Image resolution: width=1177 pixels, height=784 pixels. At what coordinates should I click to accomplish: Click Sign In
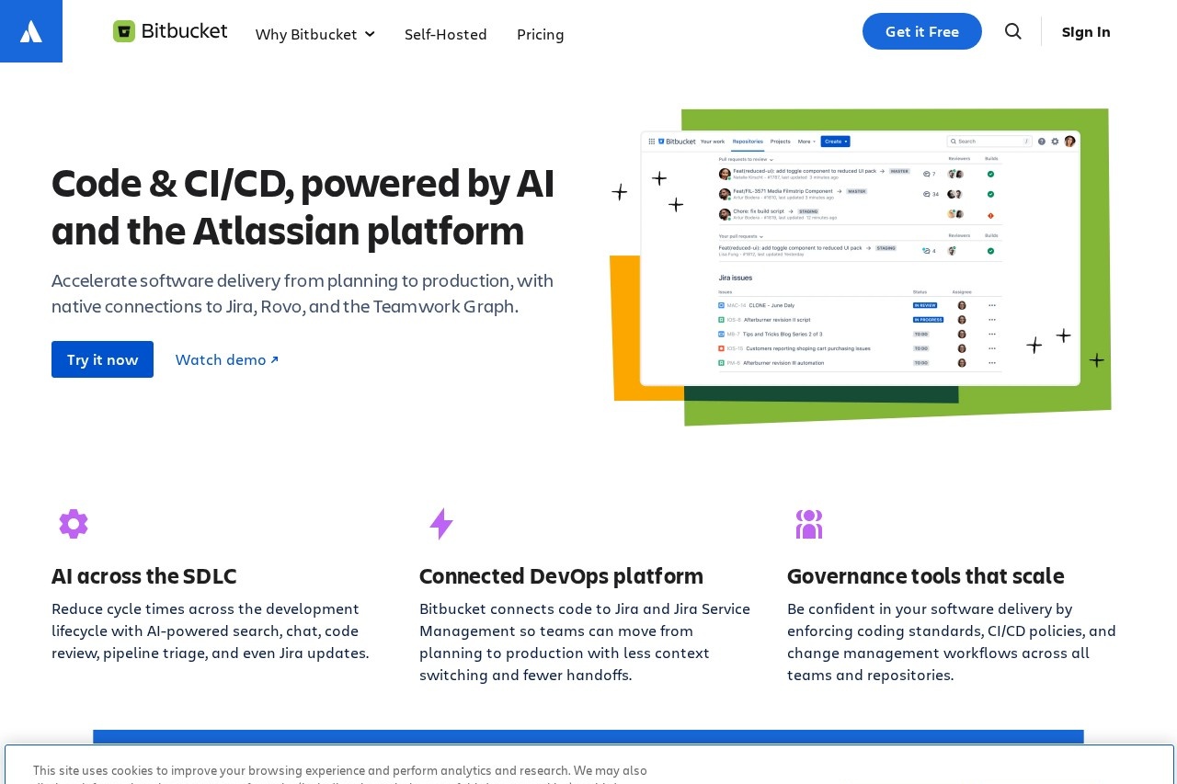pos(1086,31)
